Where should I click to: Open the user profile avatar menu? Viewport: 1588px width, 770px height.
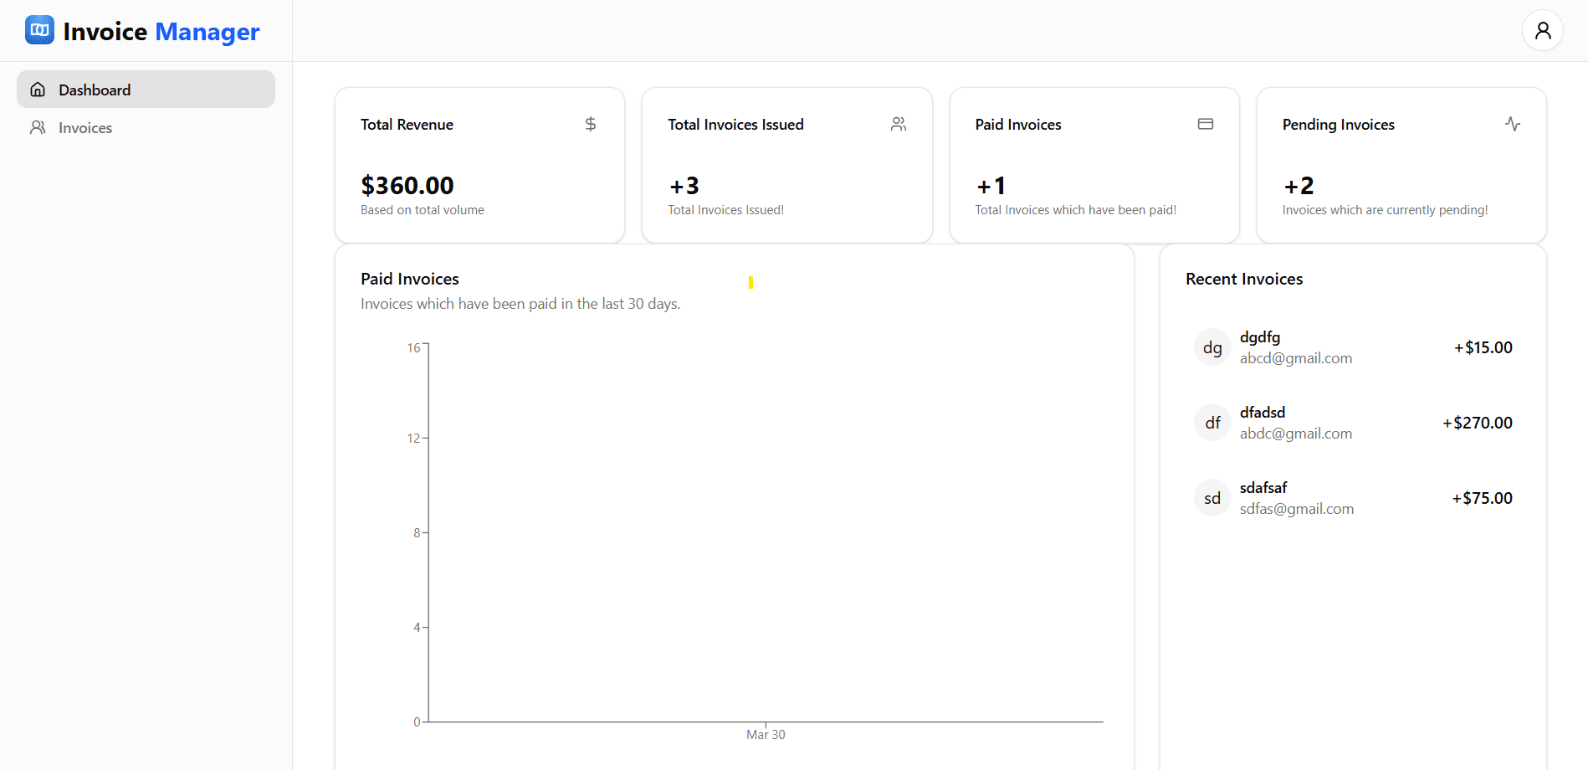(1542, 31)
